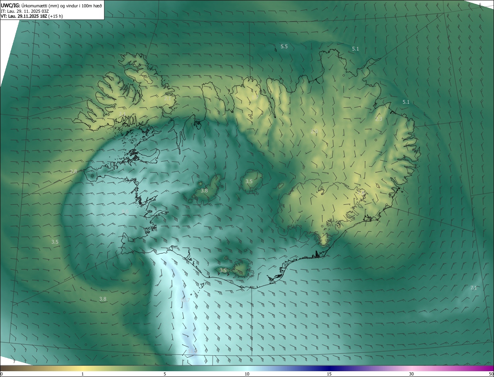
Task: Click the 3.8 label on Langjökull glacier
Action: [x=204, y=190]
